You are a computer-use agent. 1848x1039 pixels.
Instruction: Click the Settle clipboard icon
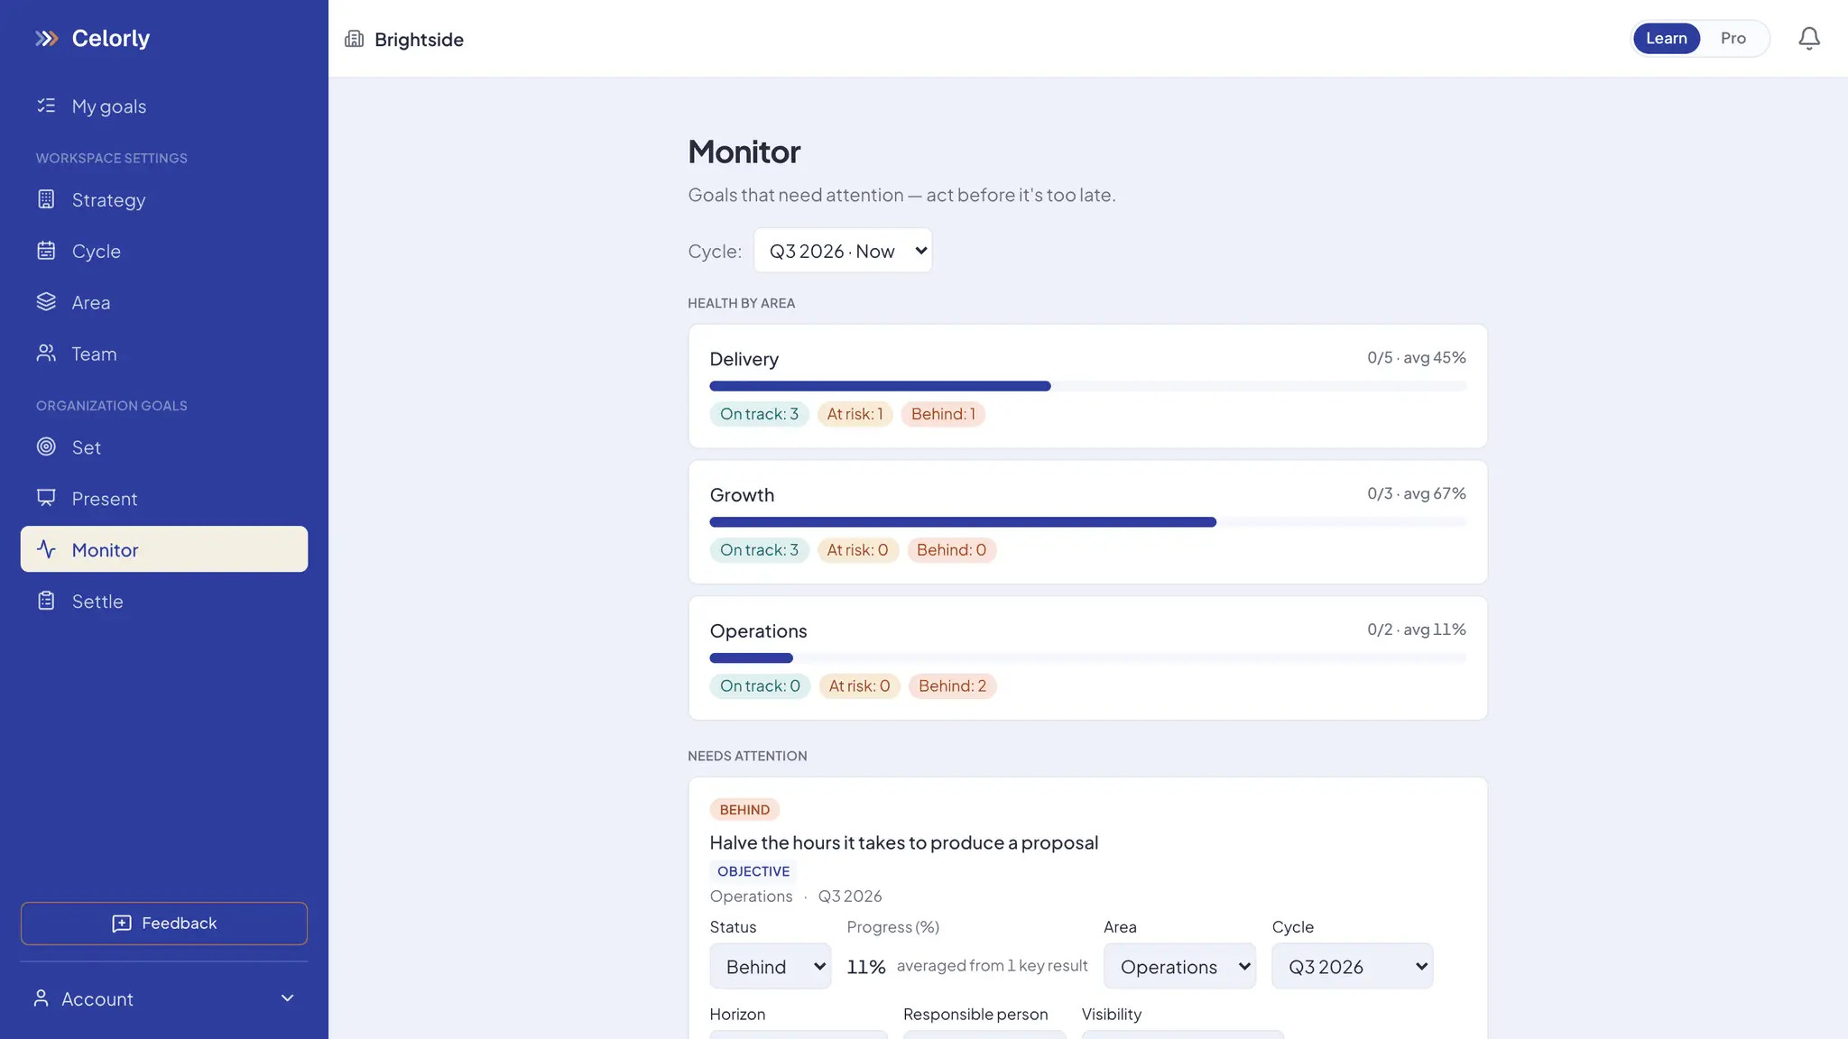[46, 601]
